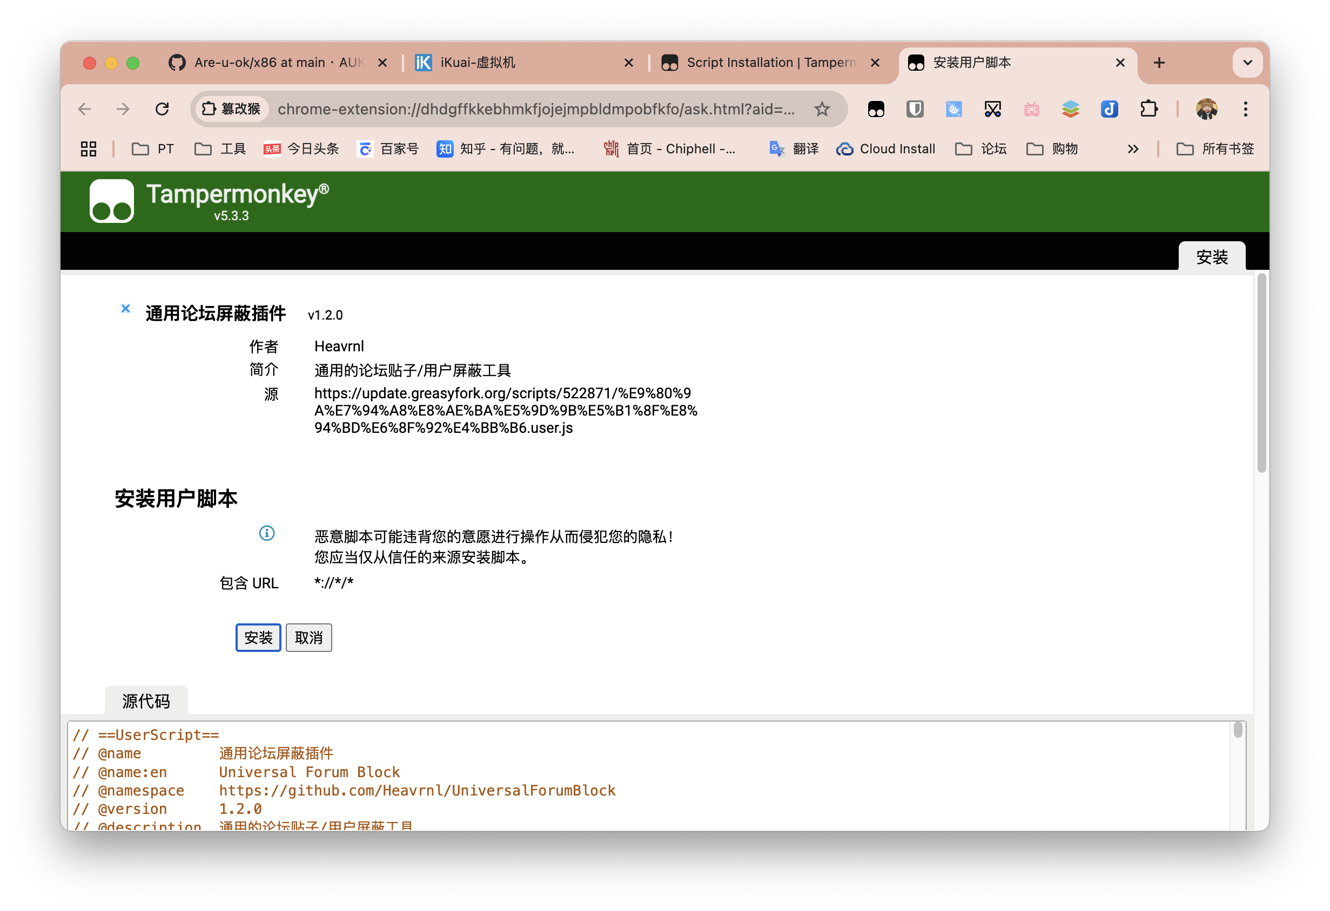Close the Are-u-ok/x86 GitHub tab
This screenshot has width=1330, height=911.
pyautogui.click(x=382, y=63)
